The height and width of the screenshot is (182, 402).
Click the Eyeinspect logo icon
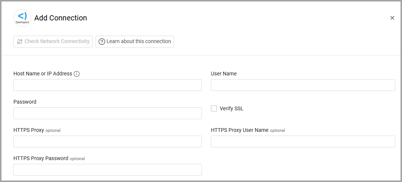click(22, 18)
